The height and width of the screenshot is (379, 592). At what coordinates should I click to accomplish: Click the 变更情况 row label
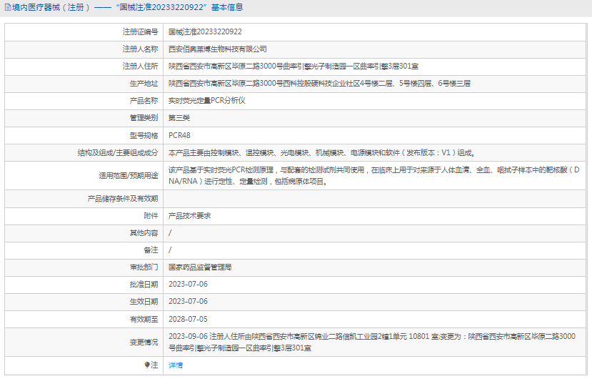(144, 343)
